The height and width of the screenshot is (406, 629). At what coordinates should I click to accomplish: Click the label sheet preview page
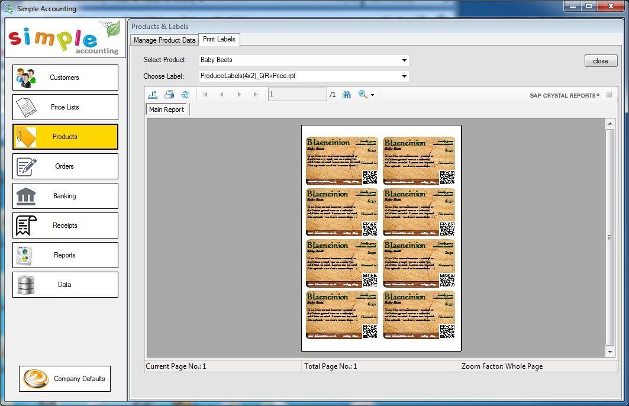[x=382, y=239]
